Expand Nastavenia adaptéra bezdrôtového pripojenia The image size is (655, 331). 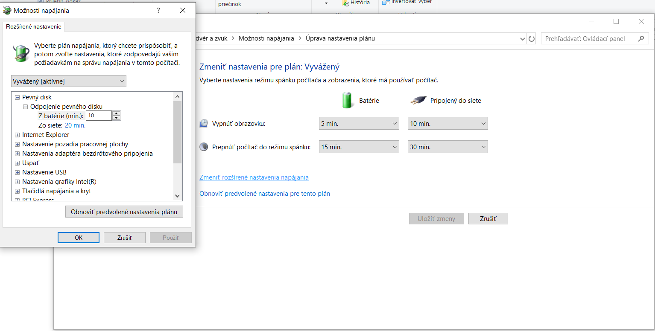(18, 154)
